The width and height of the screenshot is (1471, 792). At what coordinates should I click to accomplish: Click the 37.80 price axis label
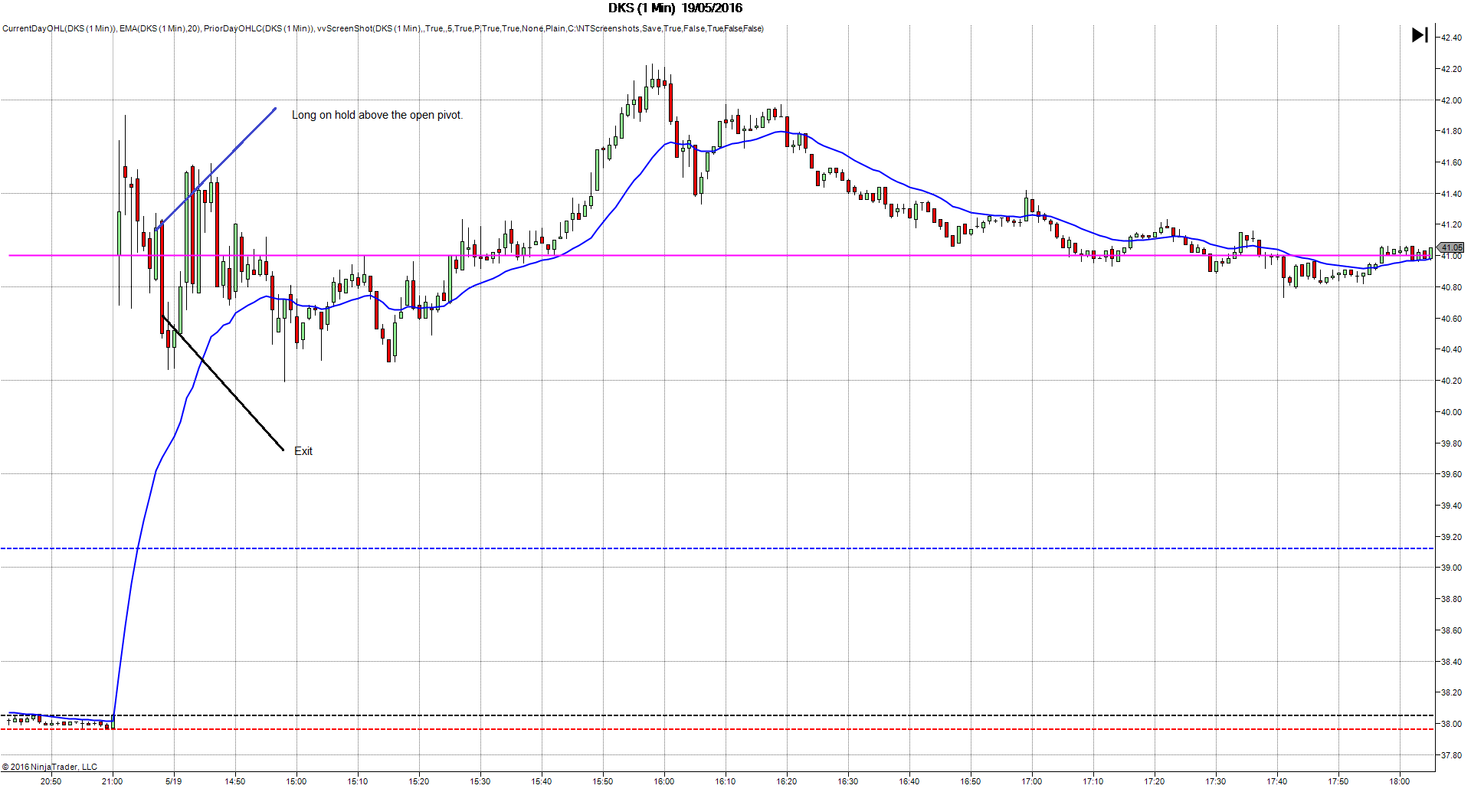click(1451, 755)
